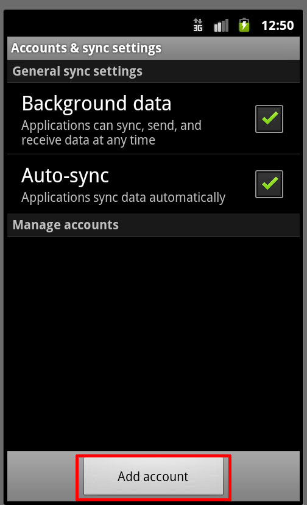
Task: Tap the empty list under Manage accounts
Action: [153, 344]
